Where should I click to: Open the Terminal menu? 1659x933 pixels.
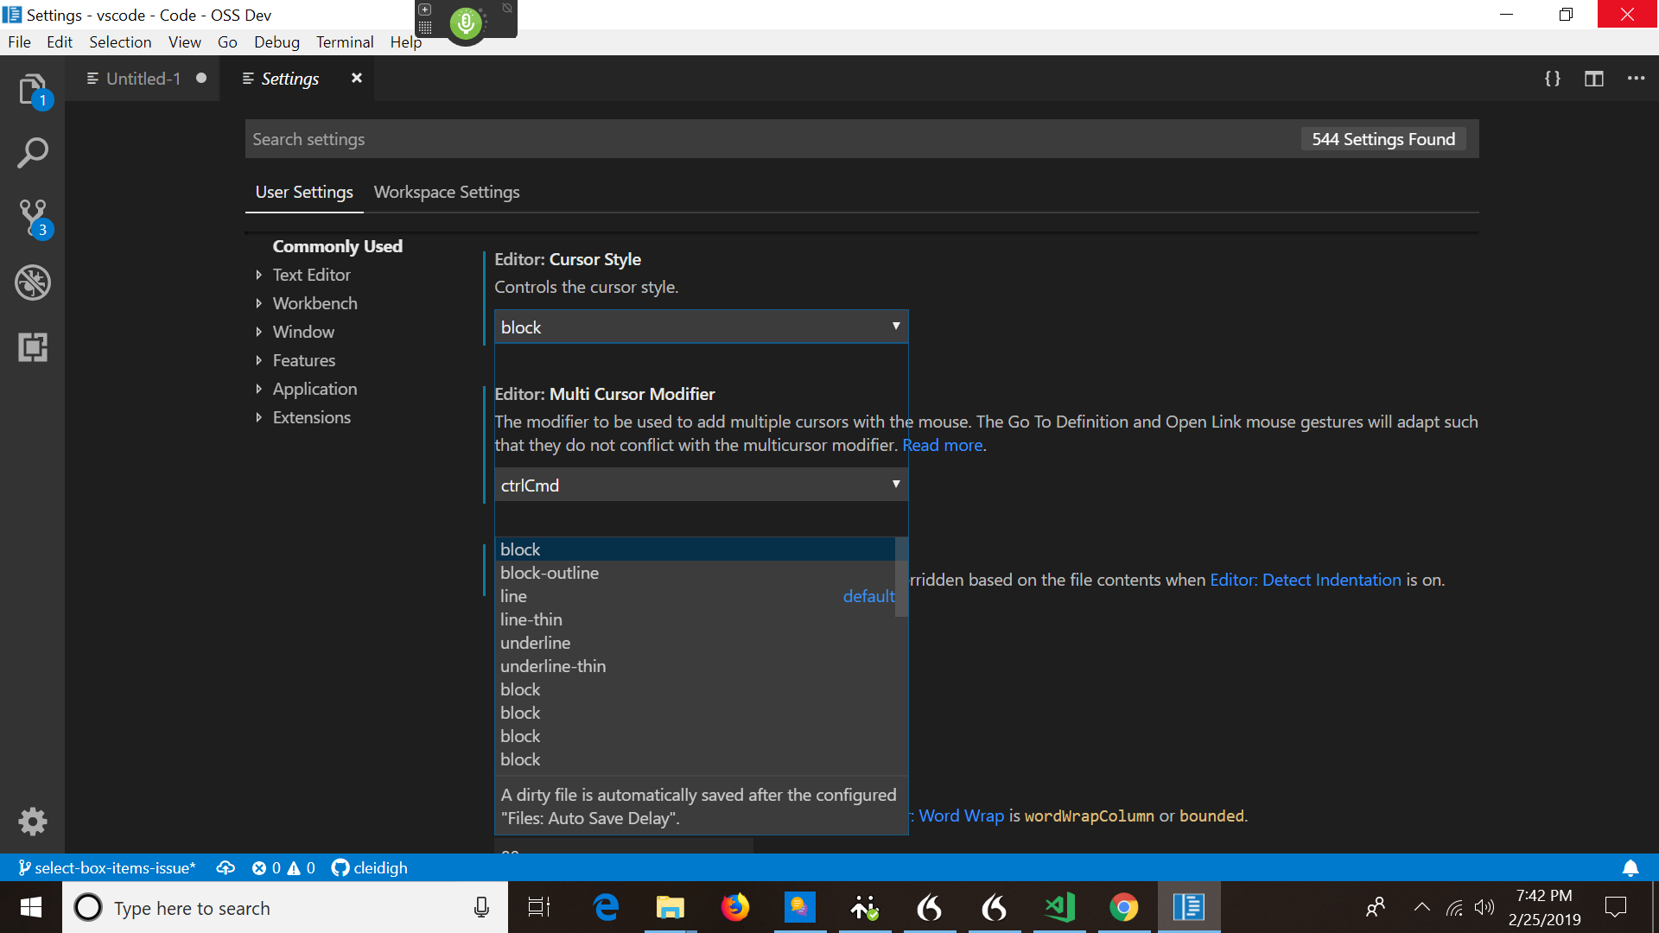[x=344, y=41]
